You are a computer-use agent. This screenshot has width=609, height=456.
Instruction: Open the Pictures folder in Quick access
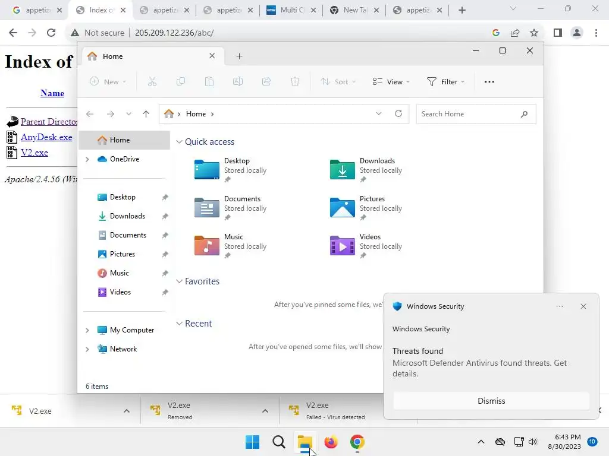[x=366, y=208]
